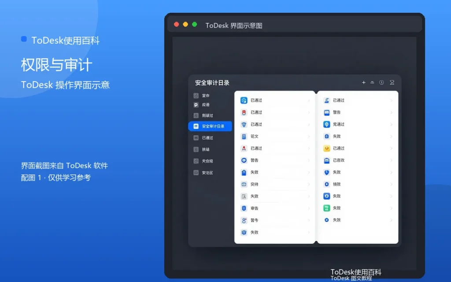Expand the 已咨攻 row chevron
Viewport: 451px width, 282px height.
(392, 160)
